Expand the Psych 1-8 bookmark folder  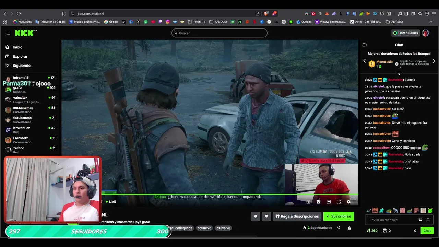click(197, 22)
